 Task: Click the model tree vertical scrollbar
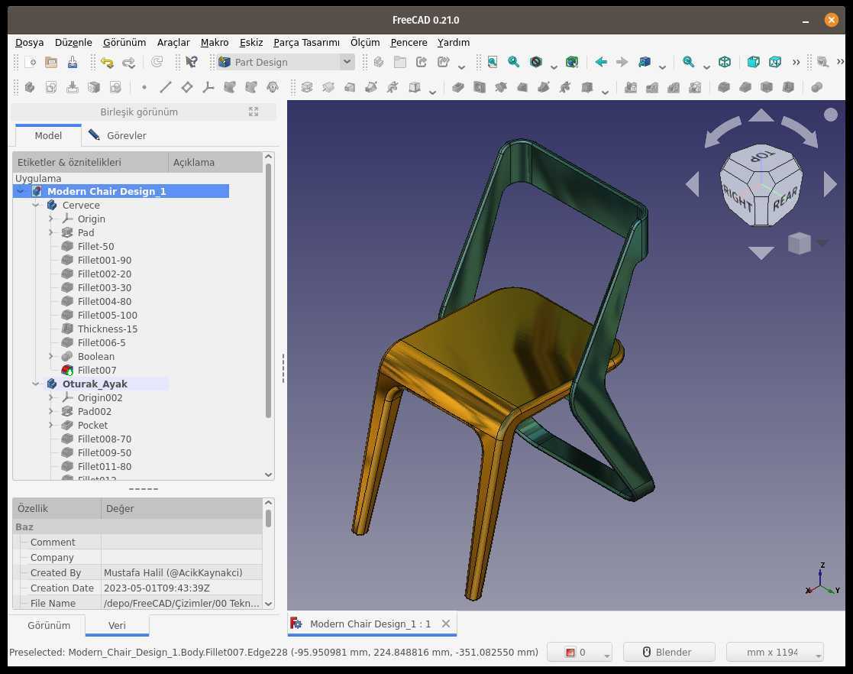[268, 290]
